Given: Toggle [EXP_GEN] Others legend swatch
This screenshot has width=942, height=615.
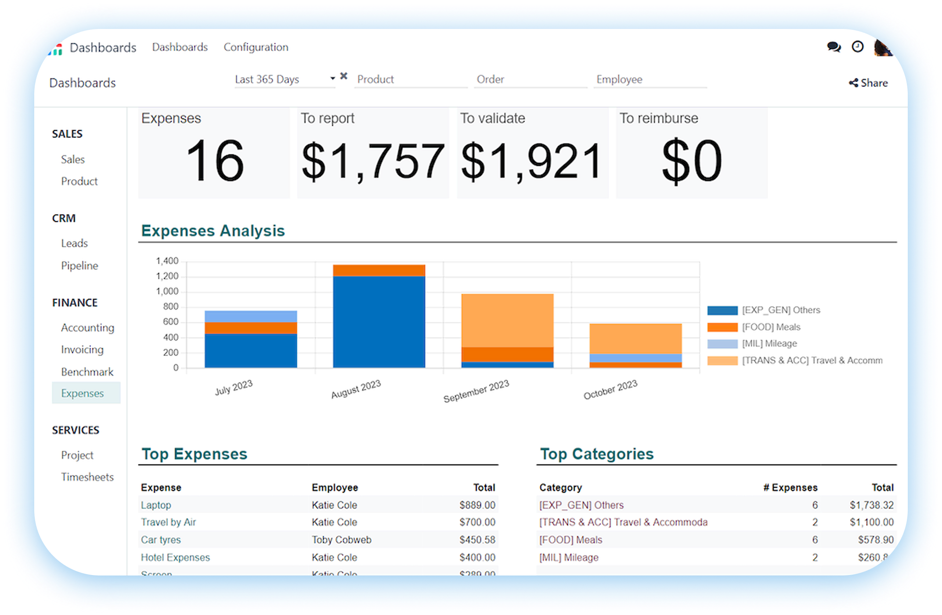Looking at the screenshot, I should (722, 310).
